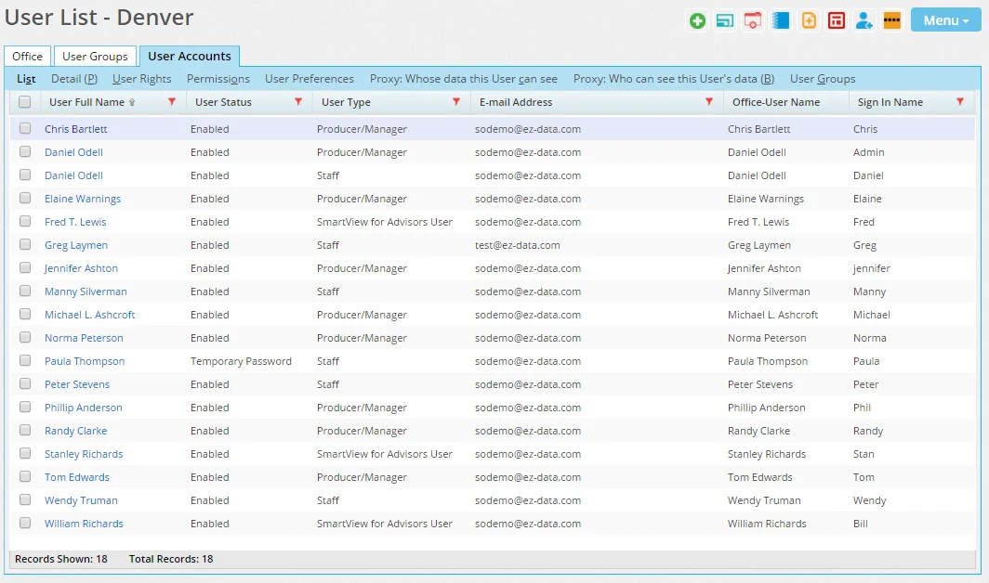Click the red layout toolbar icon
The width and height of the screenshot is (989, 583).
coord(837,20)
